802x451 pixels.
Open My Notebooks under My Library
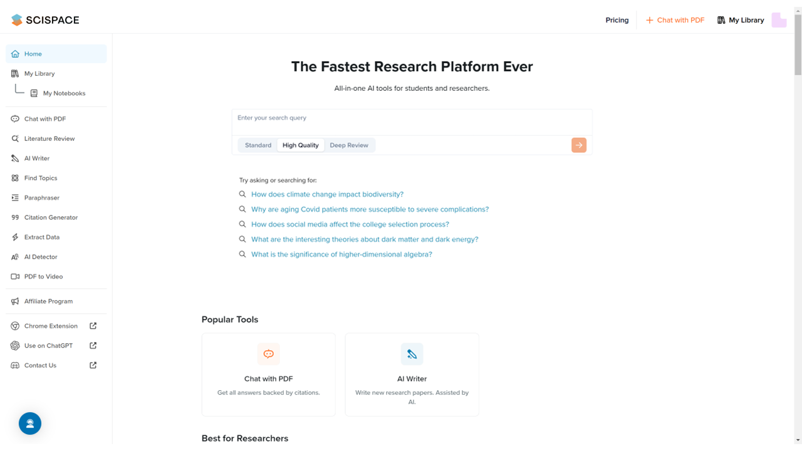pos(64,93)
